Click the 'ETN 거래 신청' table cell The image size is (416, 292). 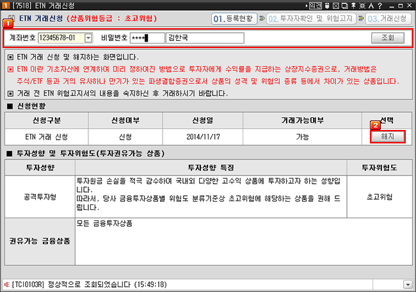pyautogui.click(x=47, y=136)
